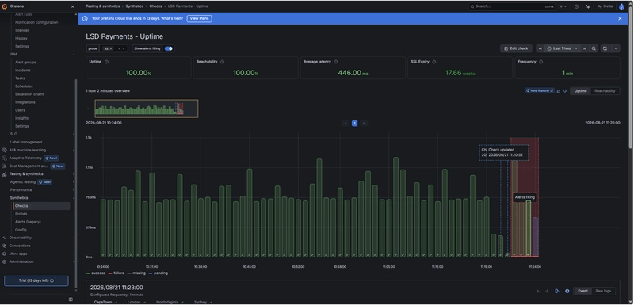
Task: Click the zoom out time range magnifier icon
Action: [x=594, y=48]
